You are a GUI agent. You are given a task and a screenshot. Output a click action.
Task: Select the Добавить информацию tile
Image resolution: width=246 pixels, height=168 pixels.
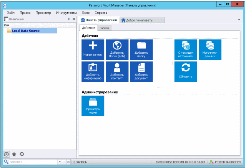click(x=93, y=72)
